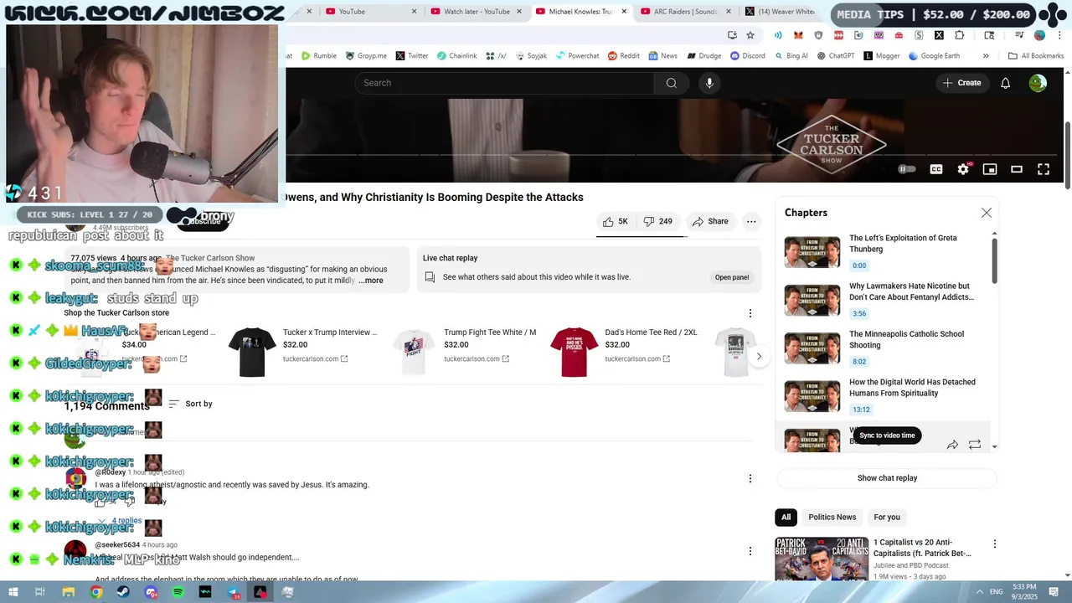1072x603 pixels.
Task: Dislike the video showing 249
Action: click(657, 221)
